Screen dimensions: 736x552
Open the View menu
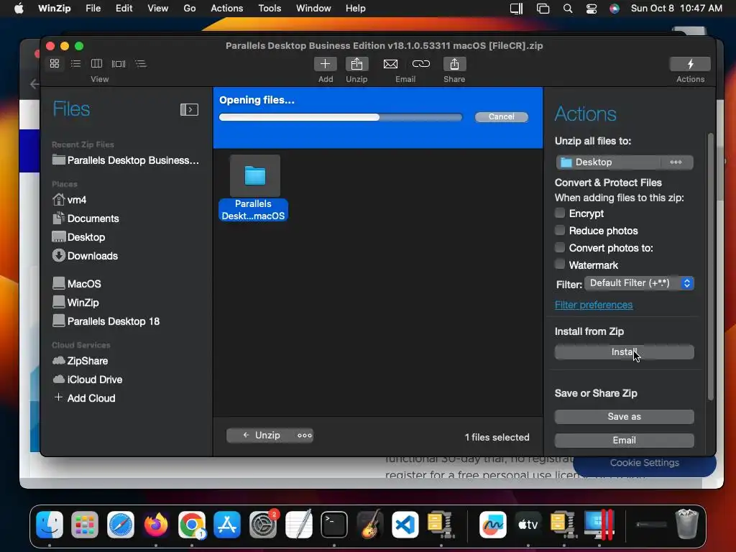pyautogui.click(x=157, y=9)
